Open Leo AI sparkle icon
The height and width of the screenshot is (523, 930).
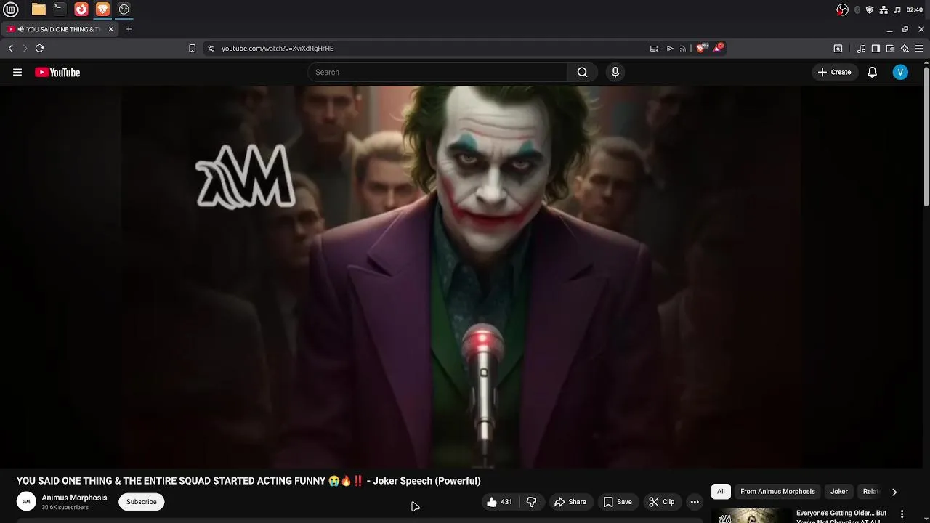905,48
